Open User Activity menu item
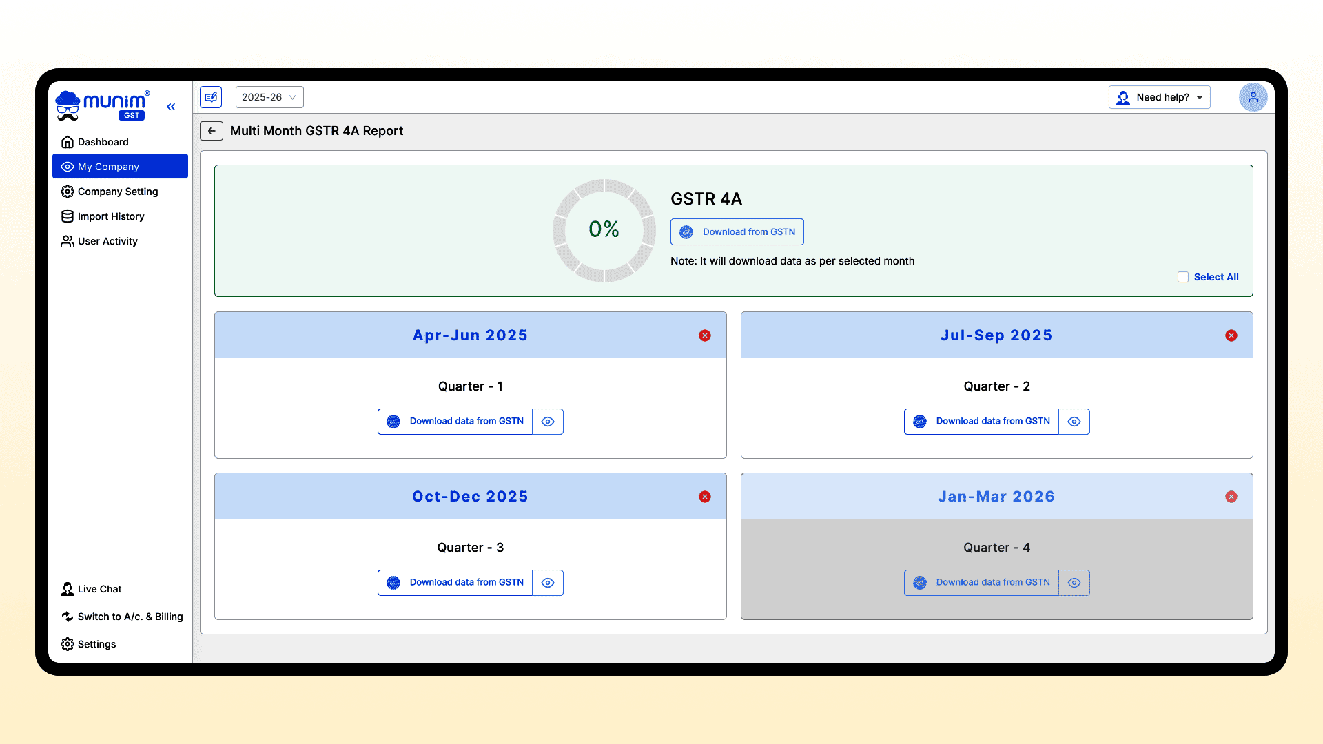 tap(107, 241)
